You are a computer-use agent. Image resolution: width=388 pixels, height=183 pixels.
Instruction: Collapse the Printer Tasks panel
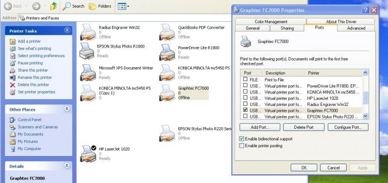point(67,30)
